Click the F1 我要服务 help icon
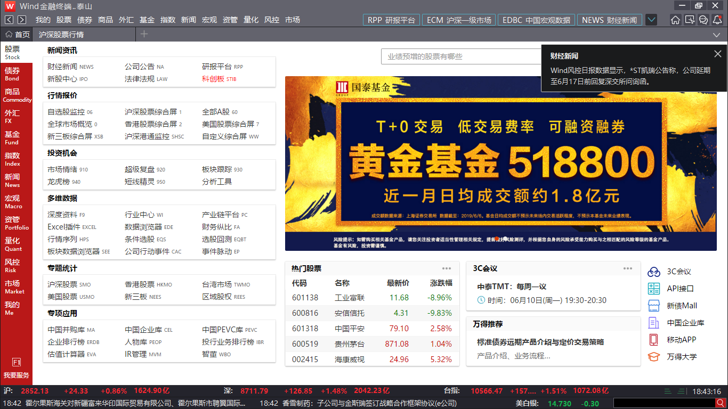Viewport: 728px width, 409px height. [16, 367]
